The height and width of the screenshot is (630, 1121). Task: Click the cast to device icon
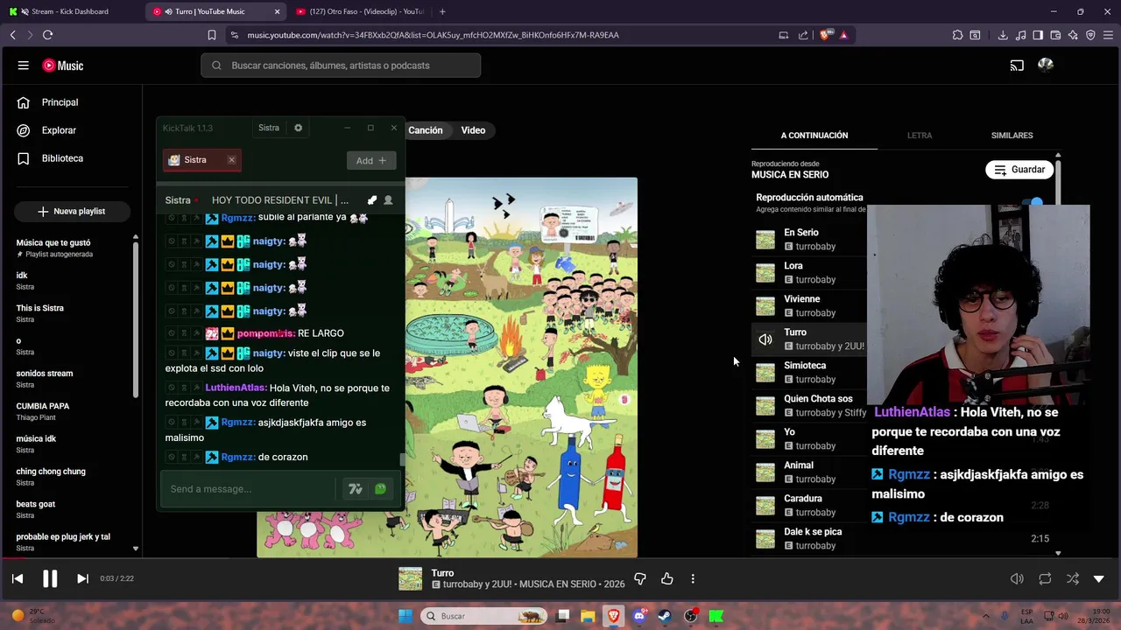1017,66
